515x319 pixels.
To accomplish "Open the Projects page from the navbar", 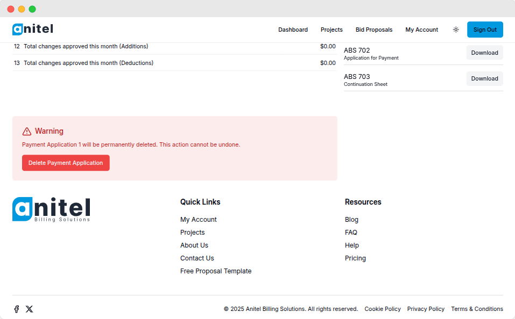I will 331,30.
